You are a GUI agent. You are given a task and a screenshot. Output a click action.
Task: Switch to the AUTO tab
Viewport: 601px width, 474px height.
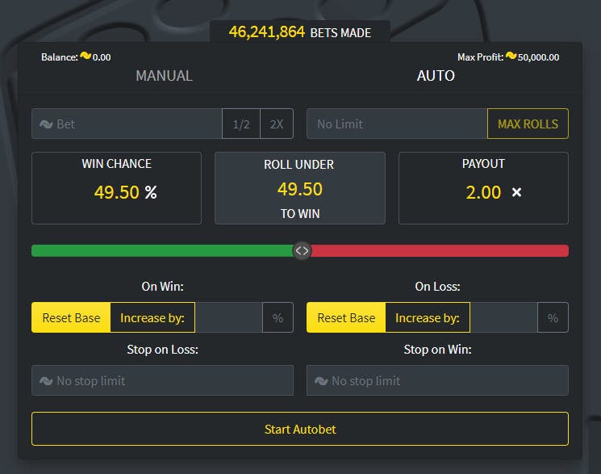[x=436, y=76]
